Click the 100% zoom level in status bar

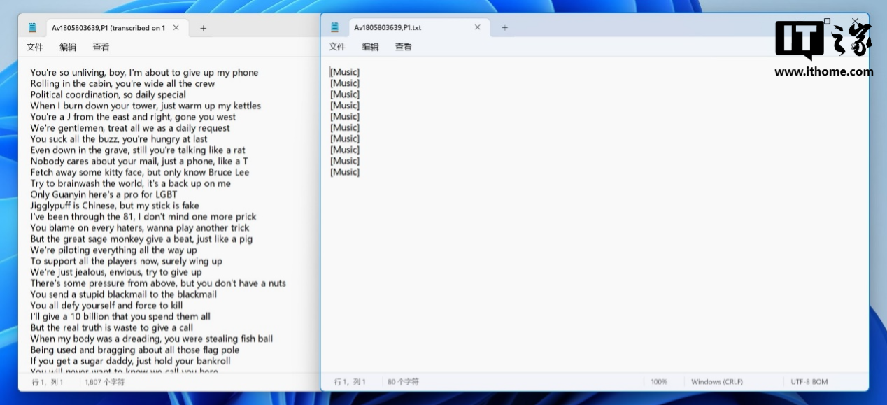click(x=659, y=382)
